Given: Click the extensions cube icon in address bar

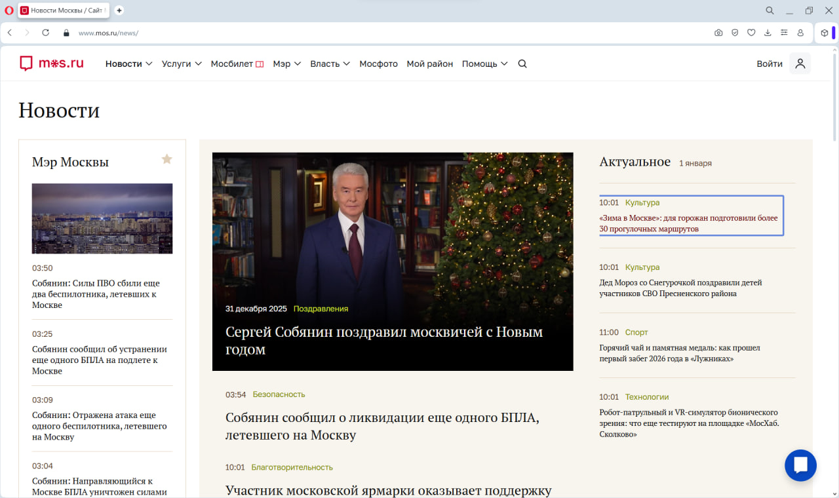Looking at the screenshot, I should pos(825,32).
